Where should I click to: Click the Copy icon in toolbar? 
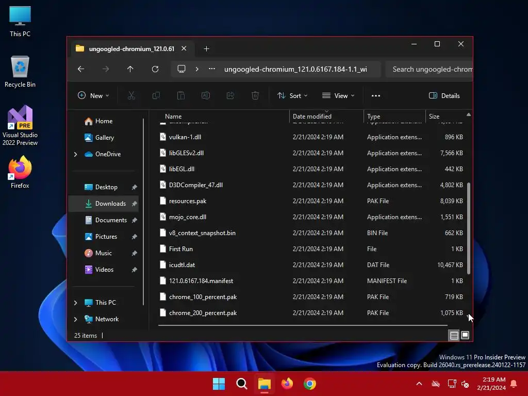point(156,95)
